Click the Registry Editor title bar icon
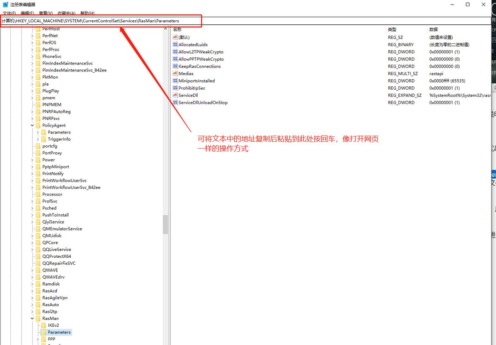 pos(6,5)
